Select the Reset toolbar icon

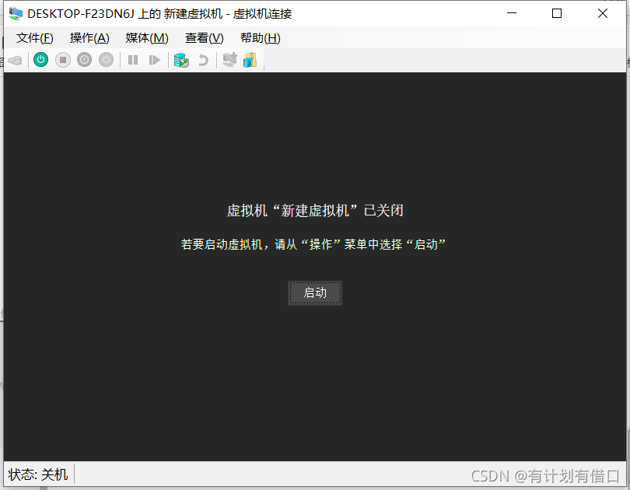[155, 60]
